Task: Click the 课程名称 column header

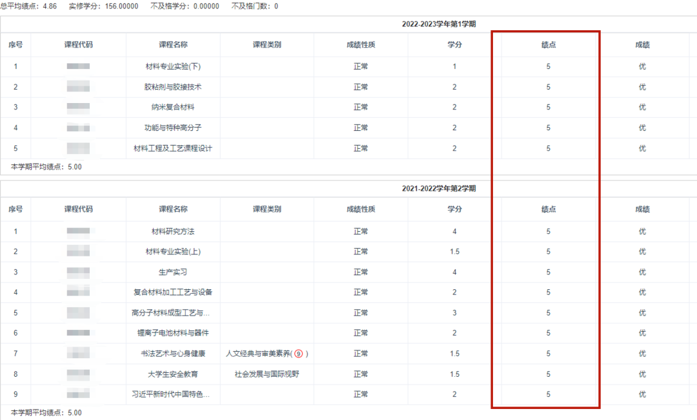Action: pos(172,44)
